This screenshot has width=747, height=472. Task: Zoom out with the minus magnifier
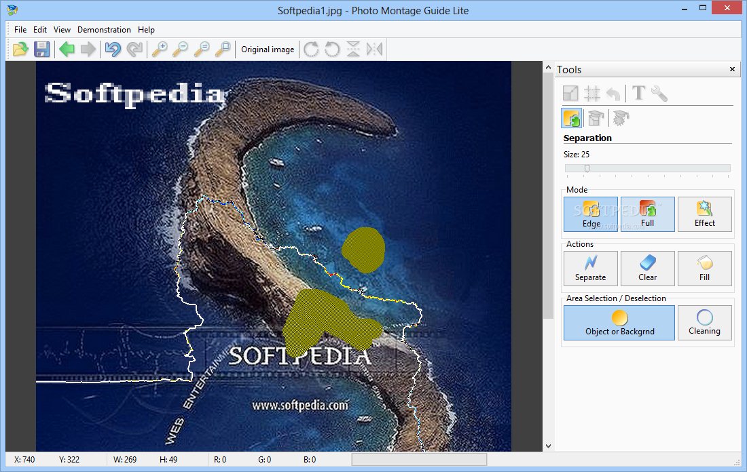[x=180, y=49]
